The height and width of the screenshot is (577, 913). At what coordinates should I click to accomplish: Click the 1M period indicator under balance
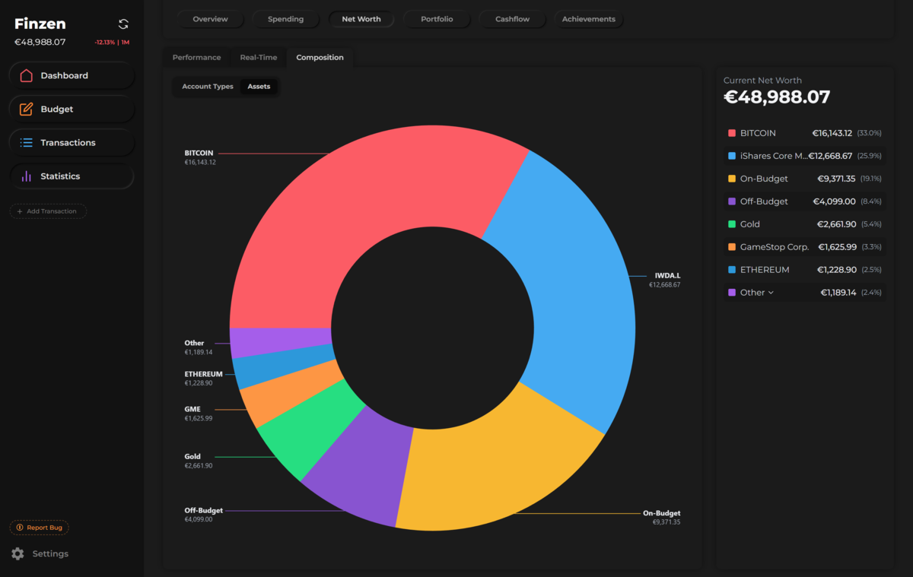[125, 43]
